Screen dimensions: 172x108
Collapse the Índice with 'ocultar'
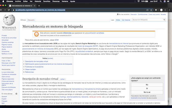50,58
